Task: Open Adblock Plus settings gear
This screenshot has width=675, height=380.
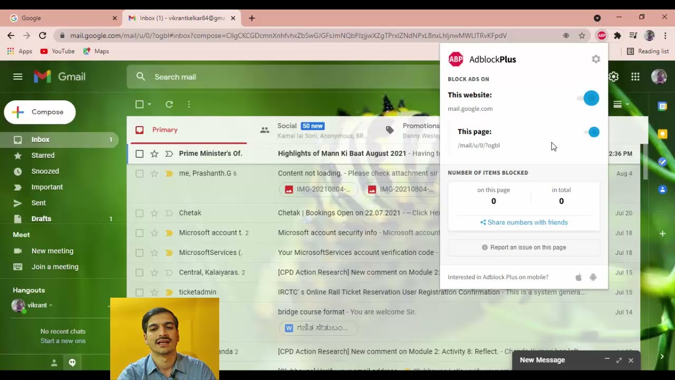Action: pos(596,59)
